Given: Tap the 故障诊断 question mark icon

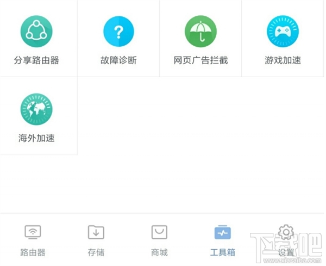Looking at the screenshot, I should 118,32.
